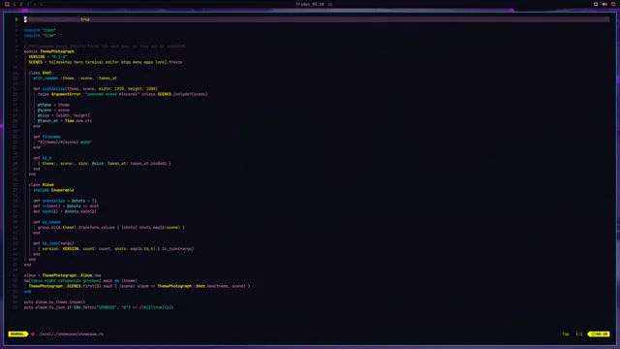Click 'album = ThemePhotograph::Album.new' line
The width and height of the screenshot is (620, 349).
(x=62, y=275)
